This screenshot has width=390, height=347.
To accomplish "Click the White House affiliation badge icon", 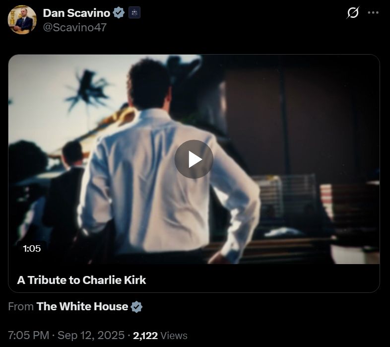I will coord(134,13).
